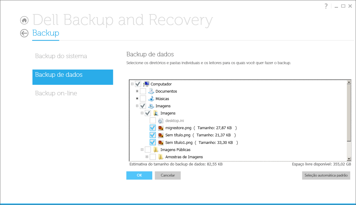Select the Backup de dados section
The image size is (356, 205).
tap(73, 77)
